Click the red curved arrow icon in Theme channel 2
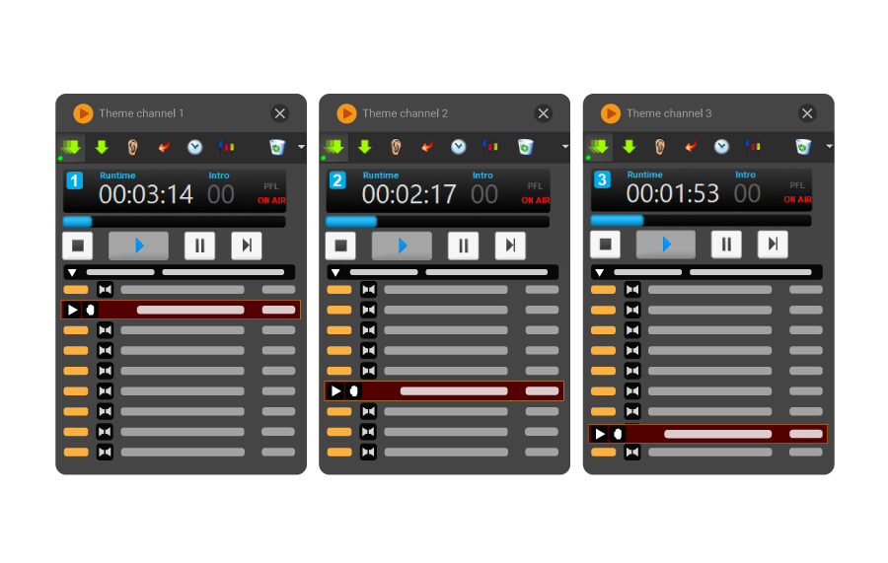 click(427, 147)
